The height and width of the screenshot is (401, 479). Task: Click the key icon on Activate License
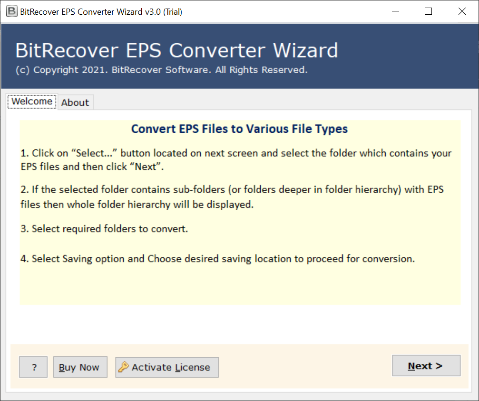tap(123, 367)
